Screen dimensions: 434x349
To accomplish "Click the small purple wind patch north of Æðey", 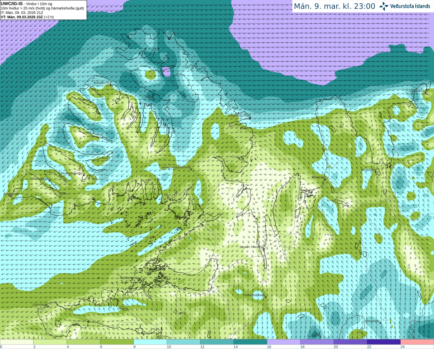I will pyautogui.click(x=166, y=71).
